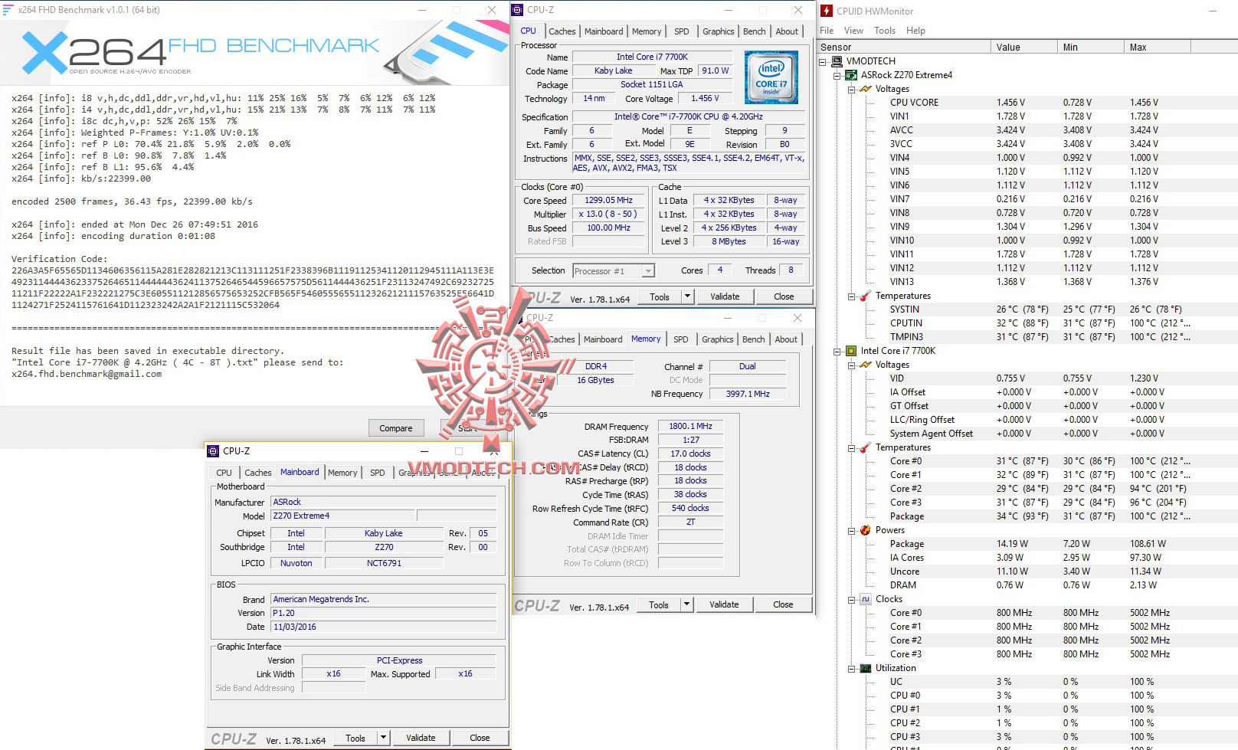Switch to the Bench tab in CPU-Z
The width and height of the screenshot is (1238, 750).
[754, 31]
